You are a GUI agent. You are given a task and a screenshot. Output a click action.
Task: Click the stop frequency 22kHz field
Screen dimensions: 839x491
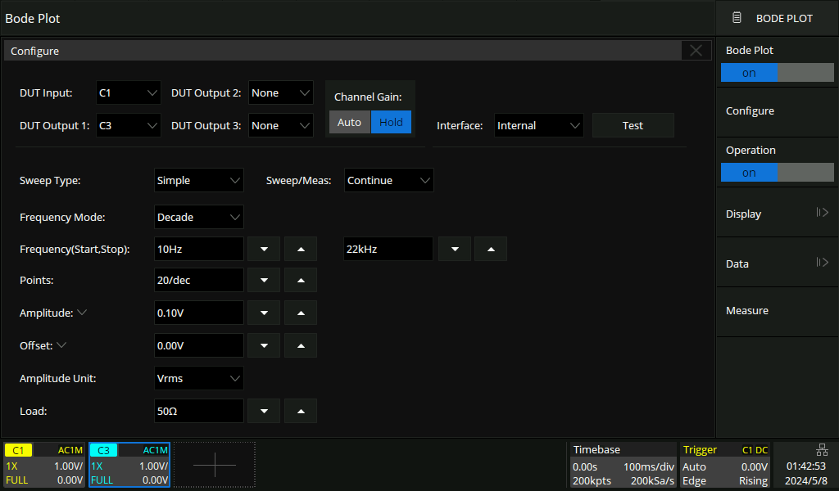388,249
